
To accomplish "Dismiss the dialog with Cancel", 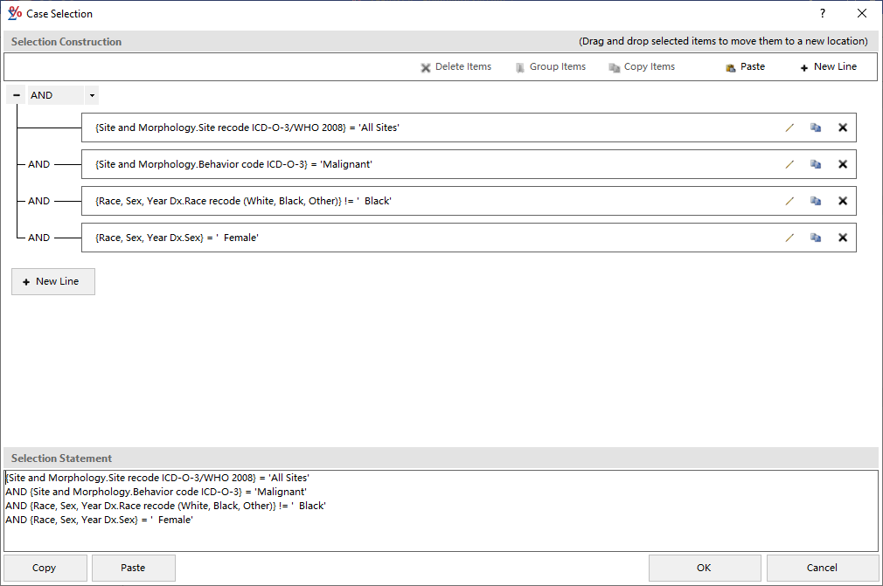I will 821,568.
